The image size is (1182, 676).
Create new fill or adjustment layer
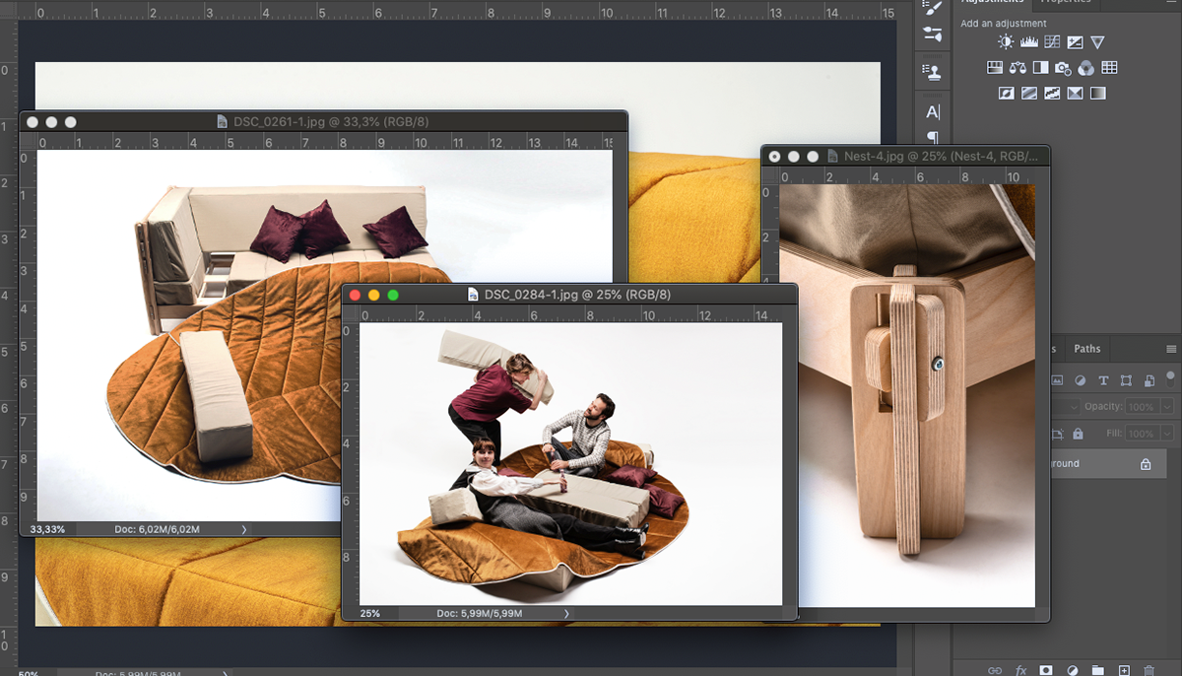[x=1072, y=670]
